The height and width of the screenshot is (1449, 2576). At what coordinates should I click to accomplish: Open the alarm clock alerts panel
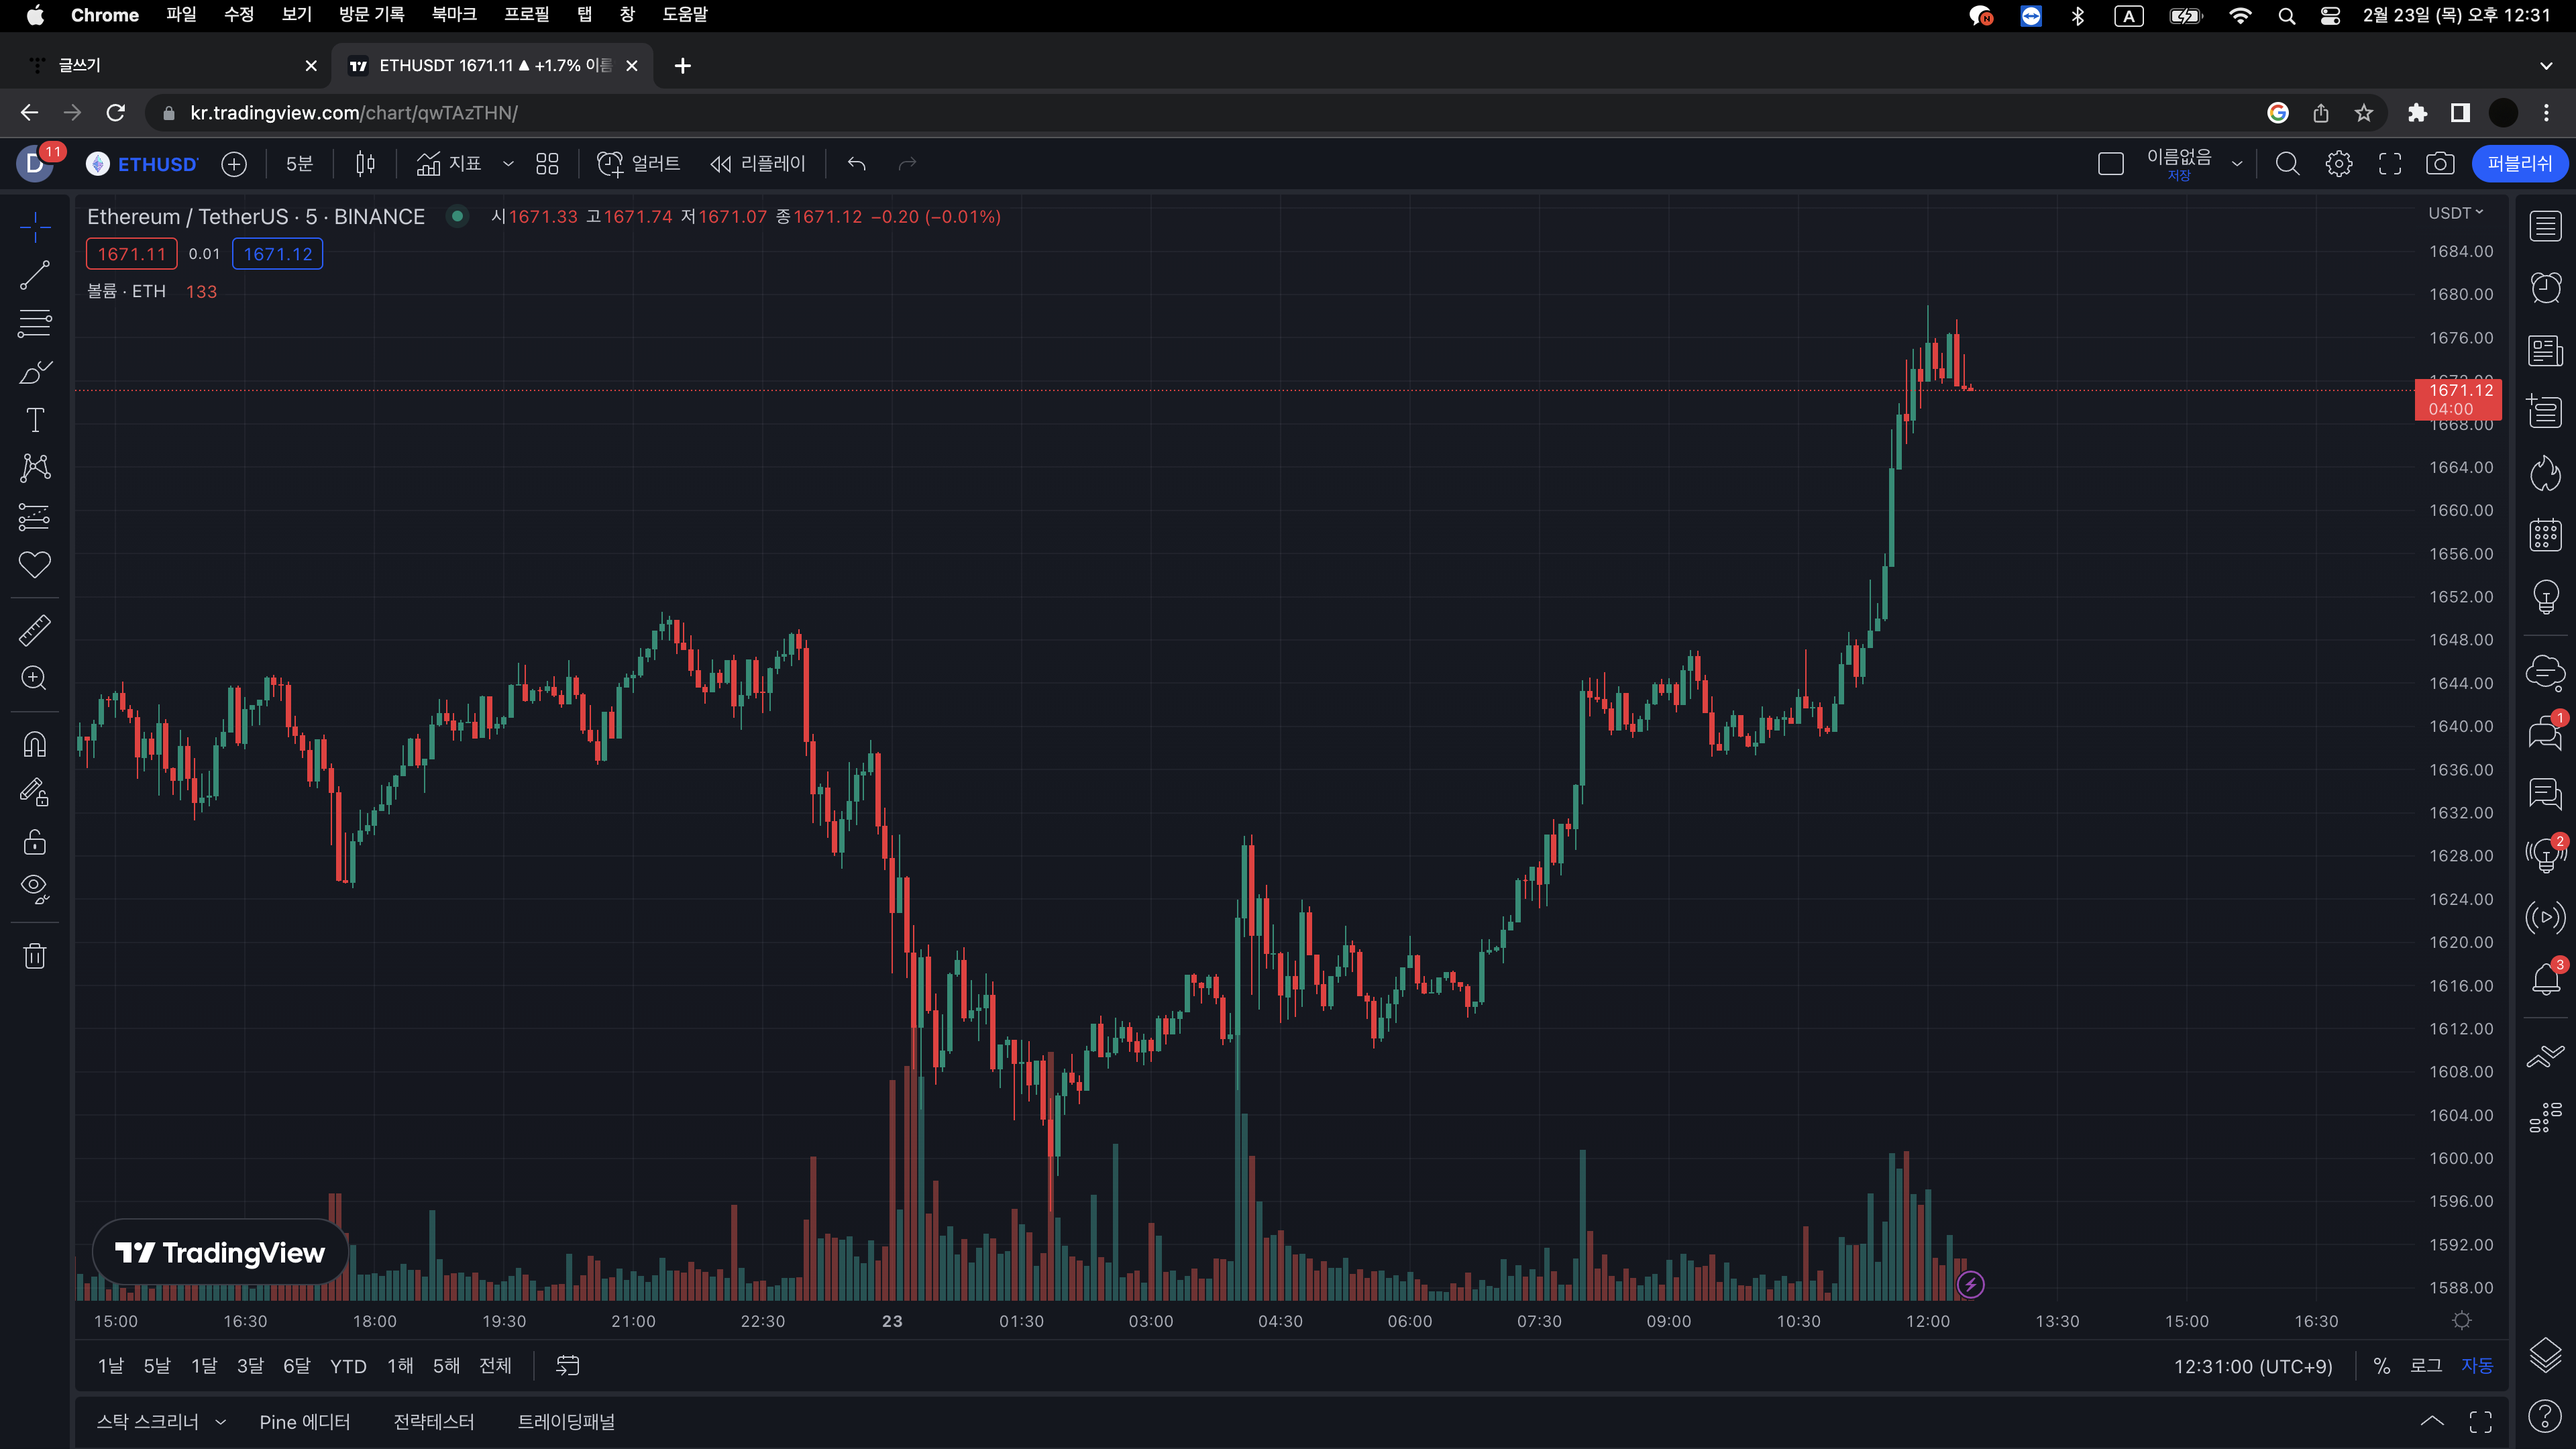point(2545,288)
